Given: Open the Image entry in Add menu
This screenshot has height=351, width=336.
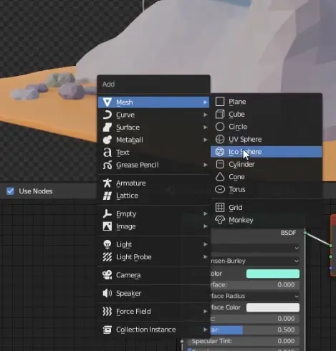Looking at the screenshot, I should click(153, 226).
